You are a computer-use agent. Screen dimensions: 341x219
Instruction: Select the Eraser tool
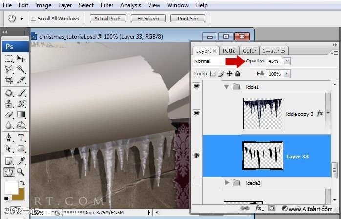9,114
